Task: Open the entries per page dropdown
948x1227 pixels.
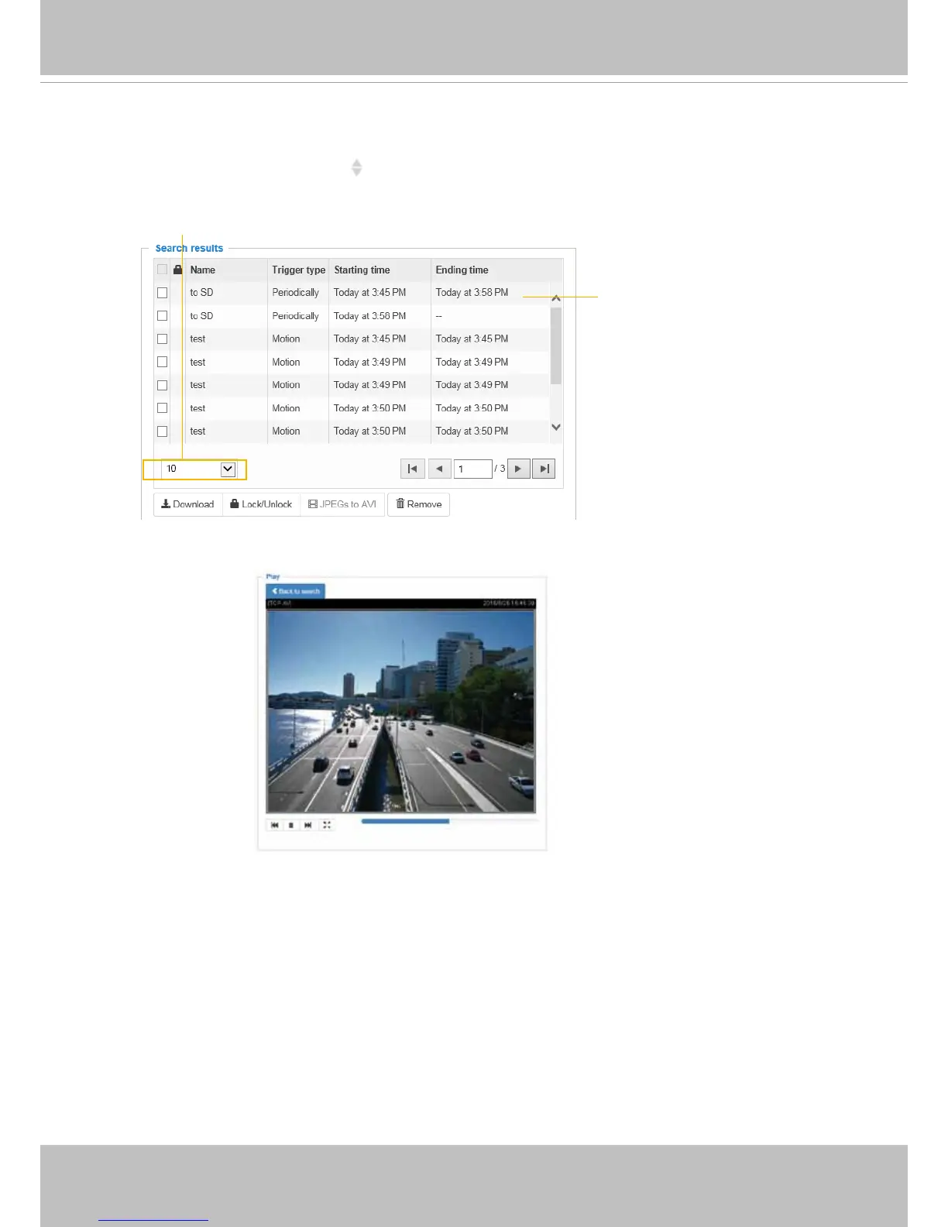Action: pos(199,469)
